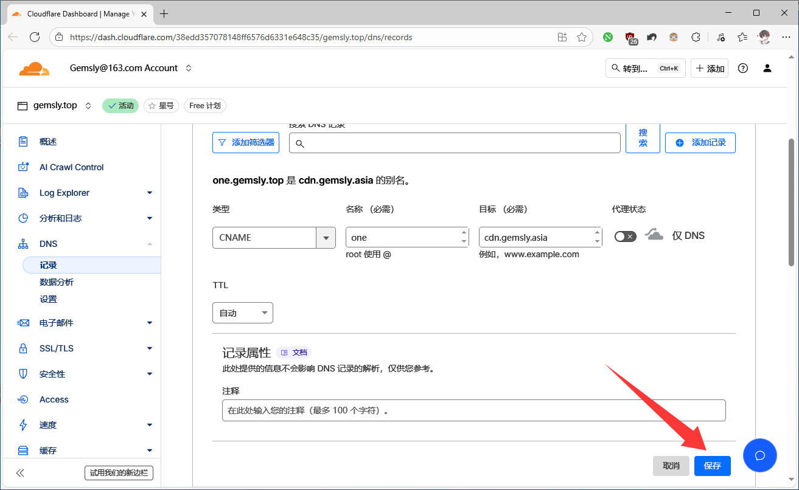Collapse sidebar with double chevron icon
Image resolution: width=799 pixels, height=490 pixels.
pos(20,473)
